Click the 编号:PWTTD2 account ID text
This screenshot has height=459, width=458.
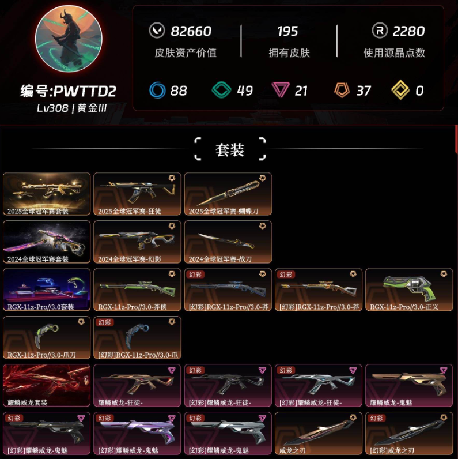(69, 91)
